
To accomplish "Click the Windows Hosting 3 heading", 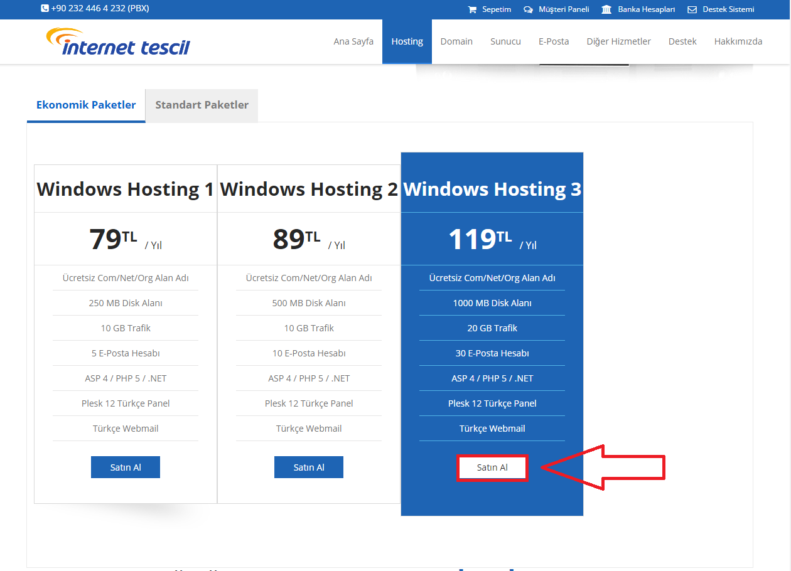I will point(492,189).
